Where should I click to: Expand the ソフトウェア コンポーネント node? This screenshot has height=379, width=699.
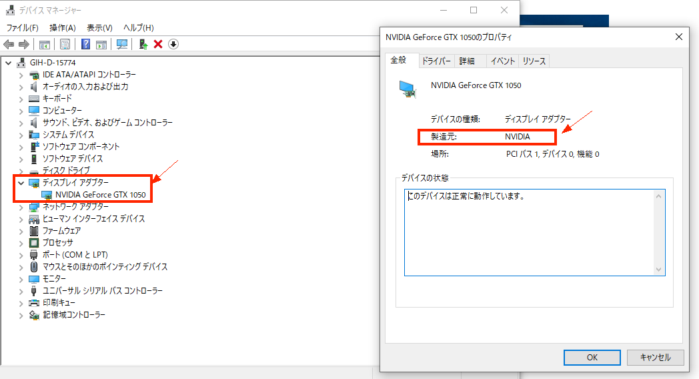pos(21,147)
